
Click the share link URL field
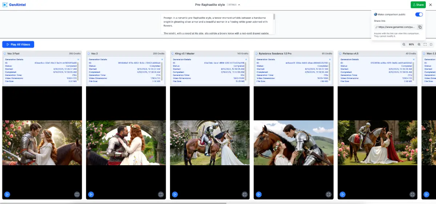tap(395, 27)
